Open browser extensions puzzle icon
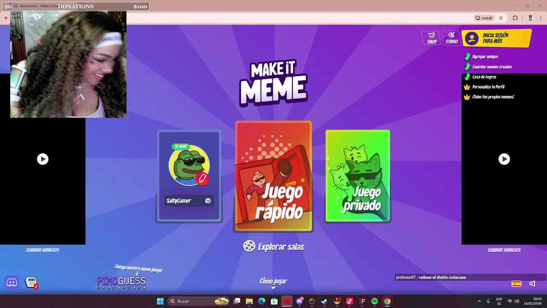547x308 pixels. click(515, 18)
